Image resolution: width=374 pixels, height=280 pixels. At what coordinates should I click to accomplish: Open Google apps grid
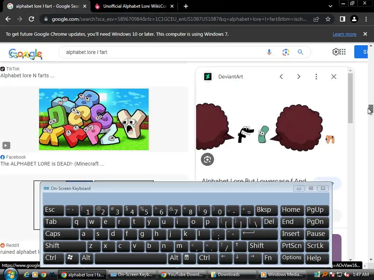(x=343, y=52)
